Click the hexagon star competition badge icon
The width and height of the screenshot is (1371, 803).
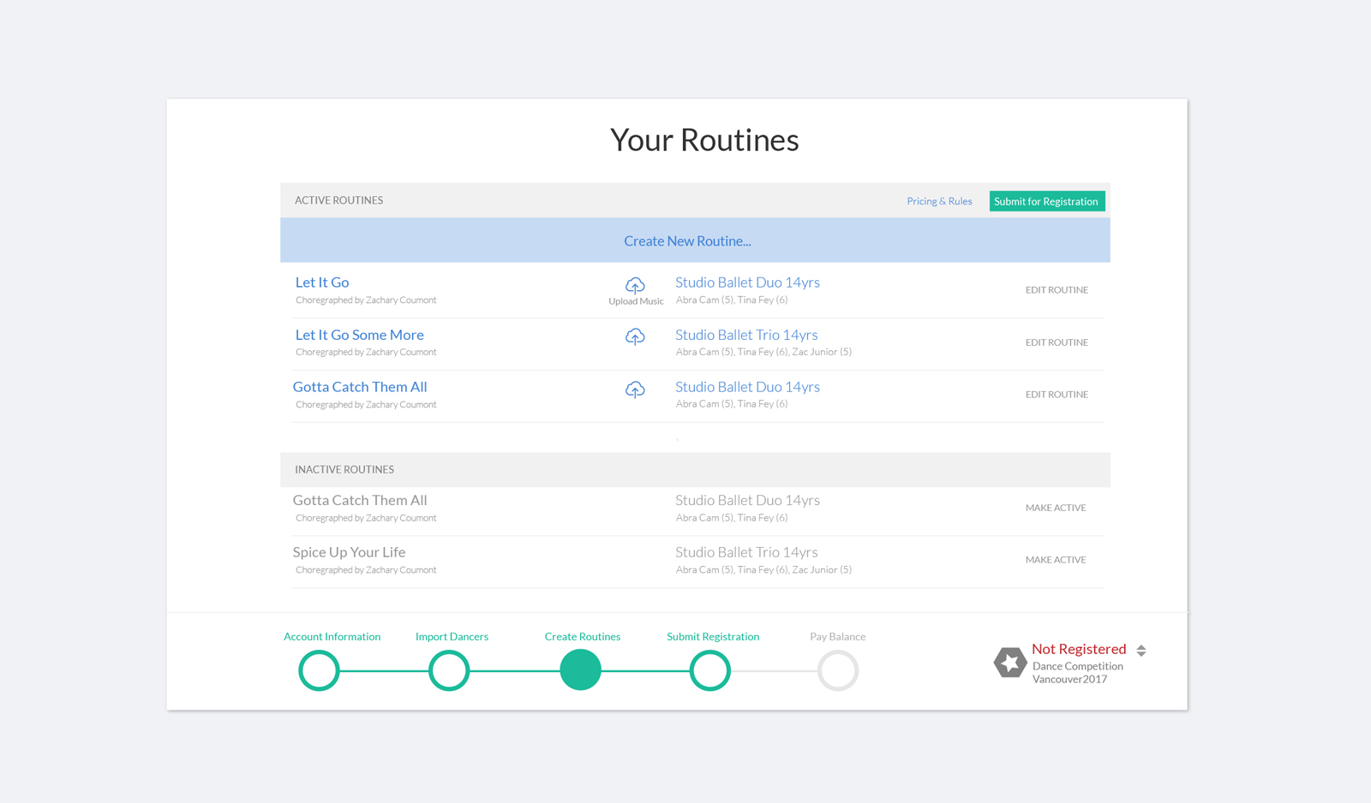pos(1010,663)
